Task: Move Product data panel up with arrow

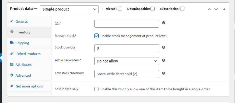Action: (x=209, y=9)
